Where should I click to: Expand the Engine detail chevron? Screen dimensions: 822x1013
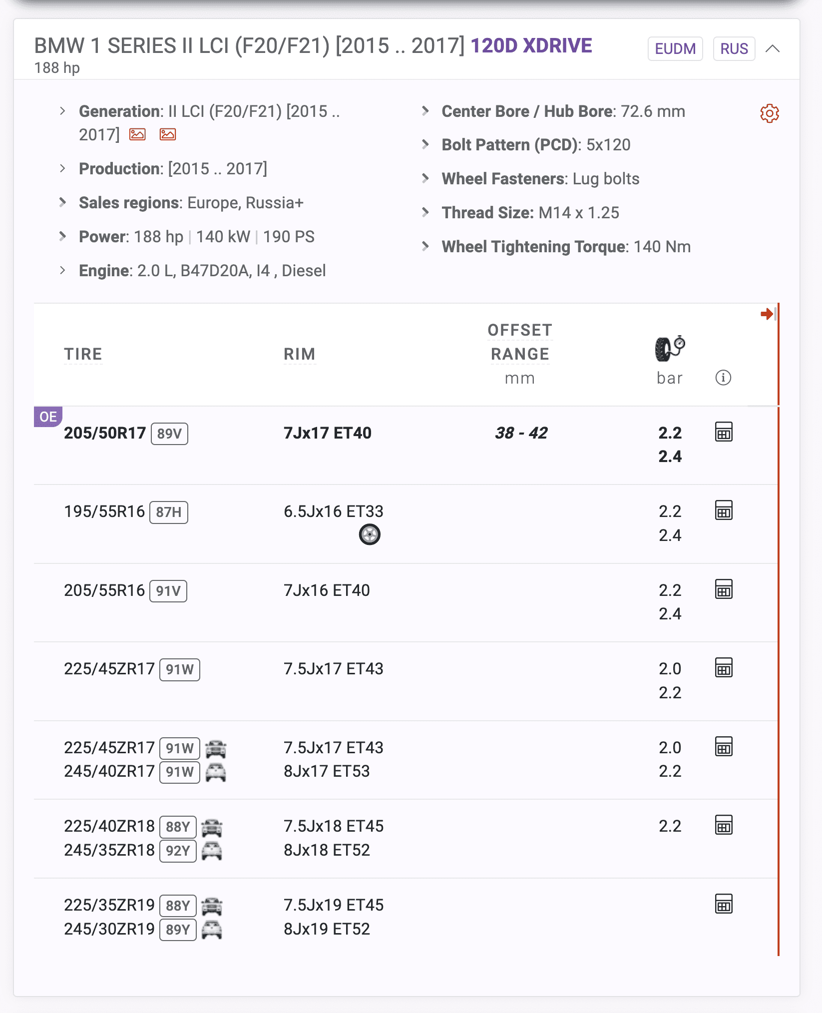point(62,270)
